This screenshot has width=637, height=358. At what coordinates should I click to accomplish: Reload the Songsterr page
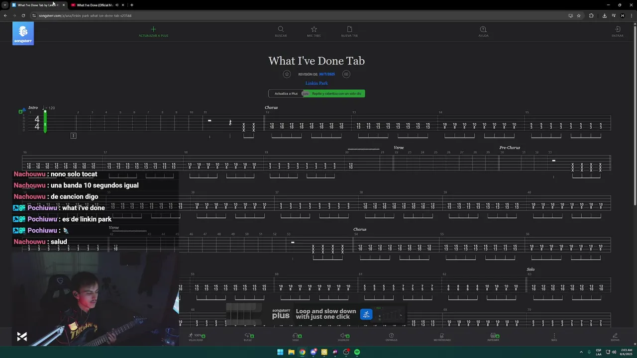23,15
